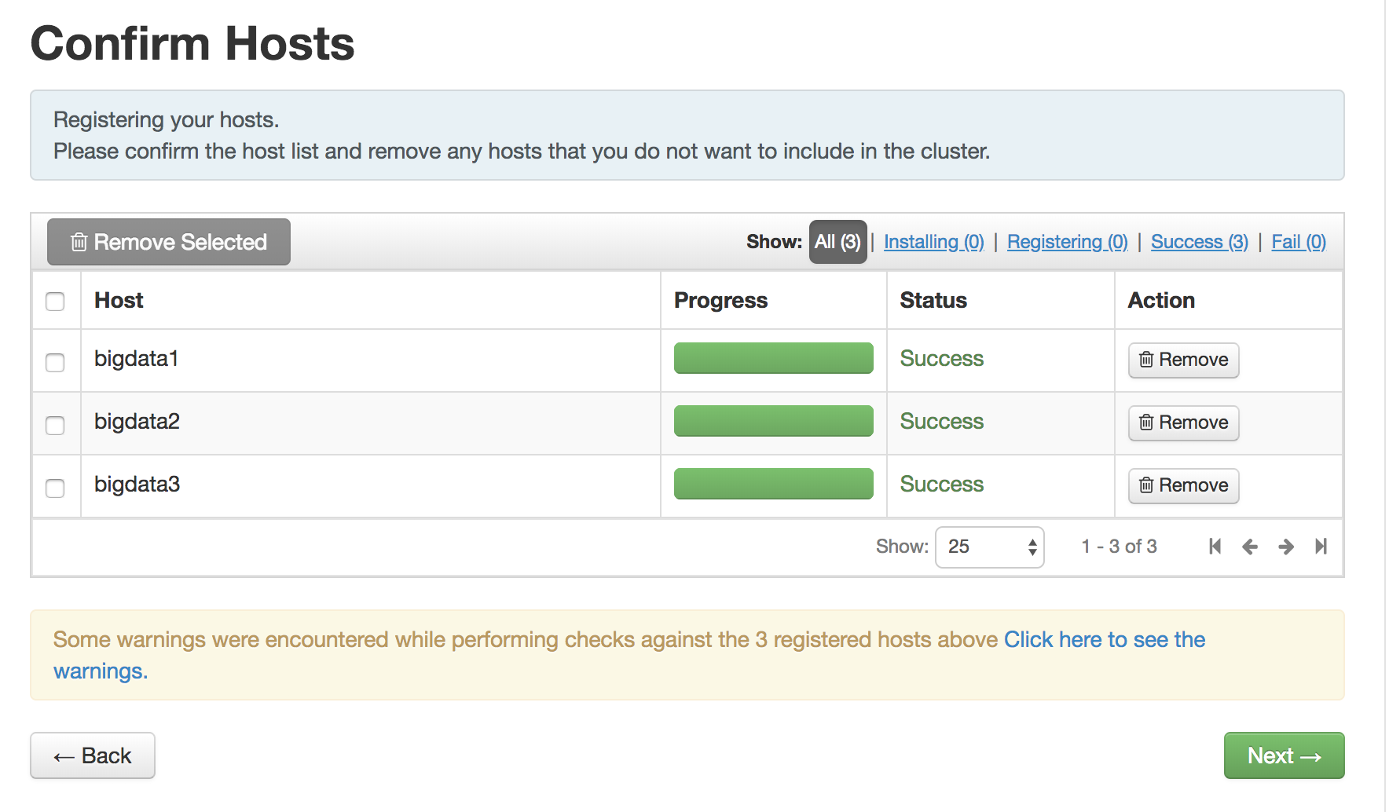The height and width of the screenshot is (812, 1389).
Task: Remove host bigdata3 via trash button
Action: [1183, 485]
